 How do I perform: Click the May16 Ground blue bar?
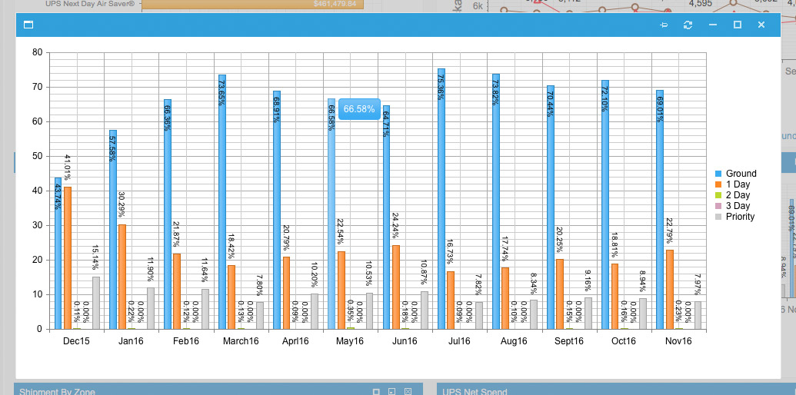[x=331, y=231]
